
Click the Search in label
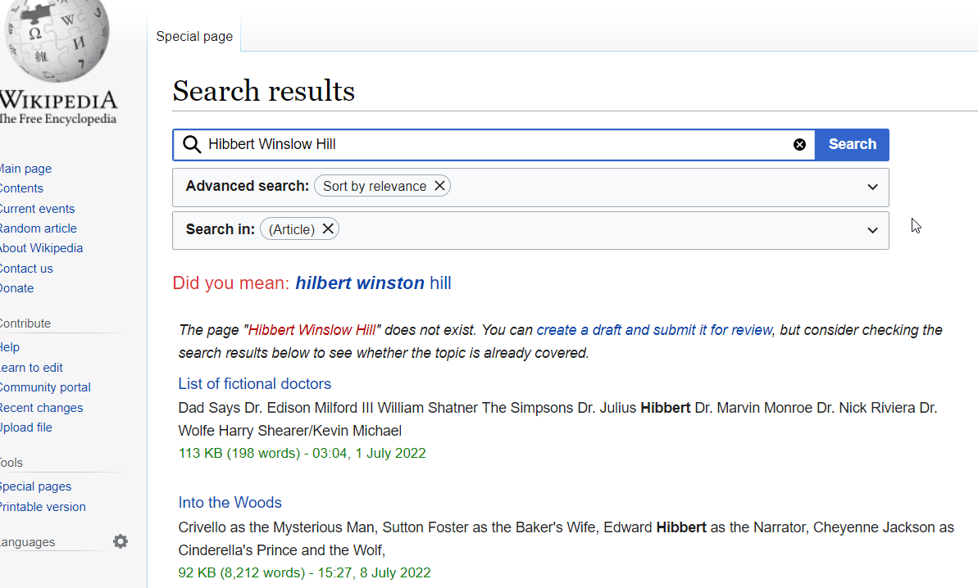221,229
